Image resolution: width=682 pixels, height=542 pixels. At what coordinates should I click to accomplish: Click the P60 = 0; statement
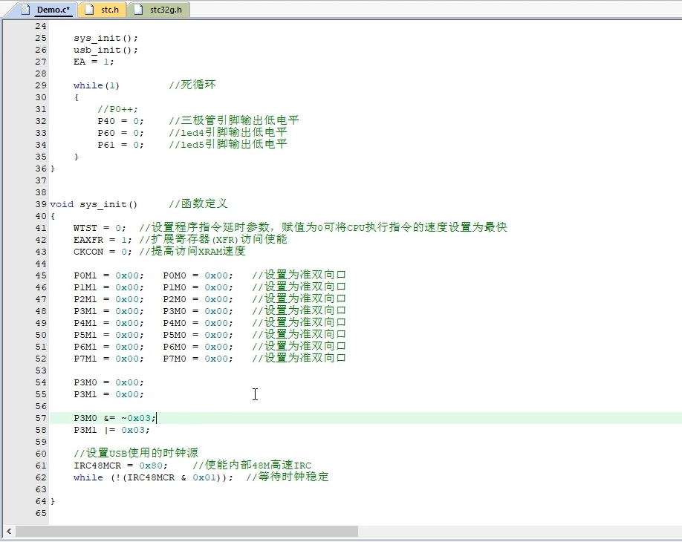(x=120, y=133)
